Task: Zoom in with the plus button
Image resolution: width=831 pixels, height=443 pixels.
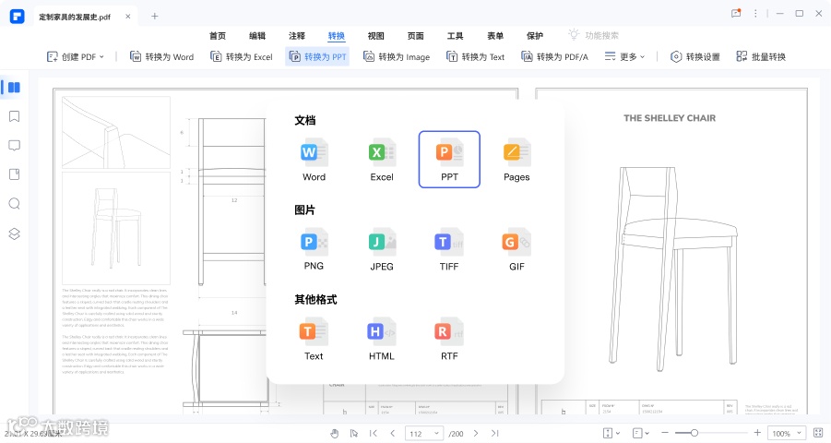Action: (757, 433)
